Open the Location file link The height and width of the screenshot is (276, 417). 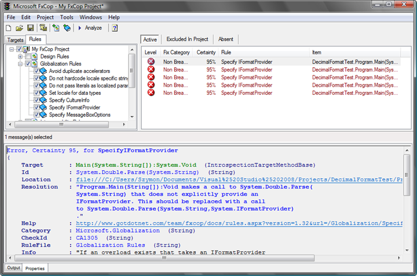tap(239, 179)
